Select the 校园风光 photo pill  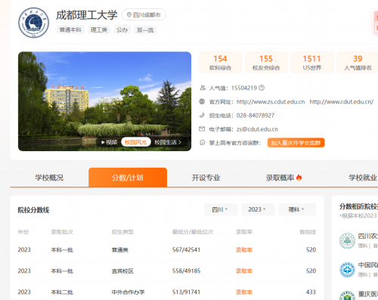coord(136,142)
